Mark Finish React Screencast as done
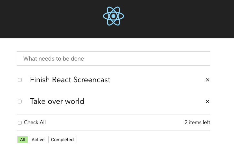Viewport: 234px width, 166px height. click(x=20, y=80)
